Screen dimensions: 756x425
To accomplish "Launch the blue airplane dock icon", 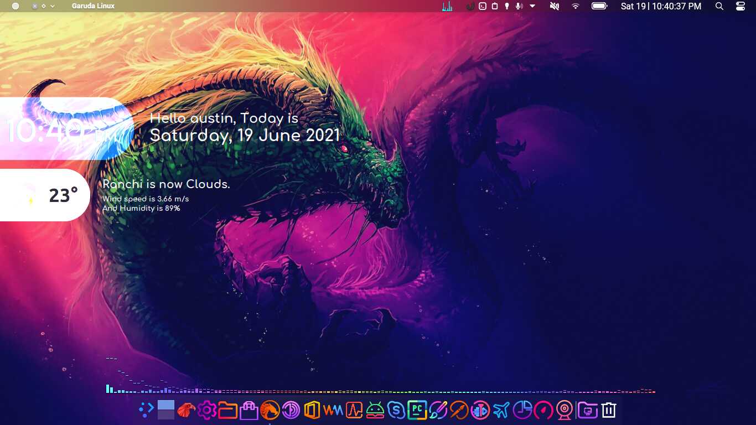I will coord(501,410).
